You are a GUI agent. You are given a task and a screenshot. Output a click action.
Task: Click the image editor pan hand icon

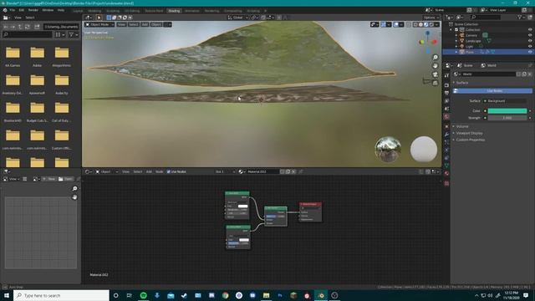pos(74,197)
